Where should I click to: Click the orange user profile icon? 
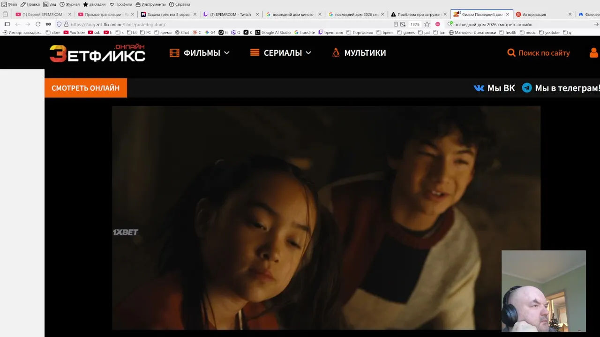tap(594, 52)
